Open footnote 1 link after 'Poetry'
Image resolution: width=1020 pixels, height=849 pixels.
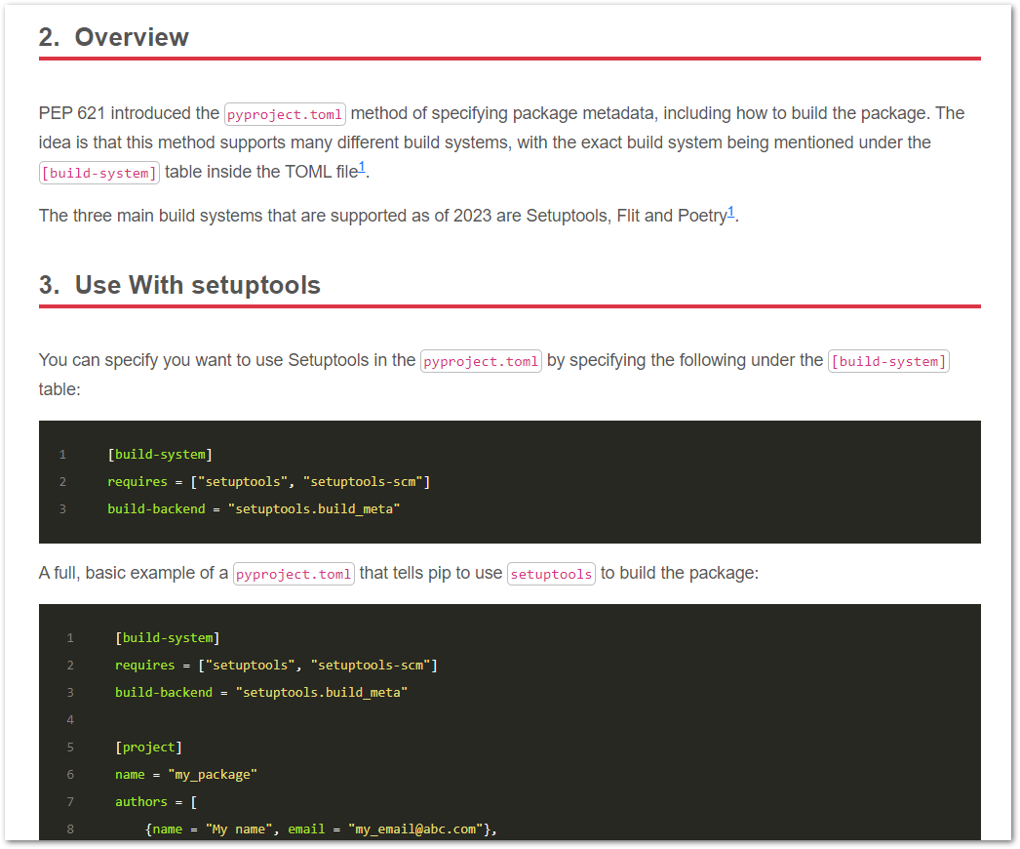[731, 211]
